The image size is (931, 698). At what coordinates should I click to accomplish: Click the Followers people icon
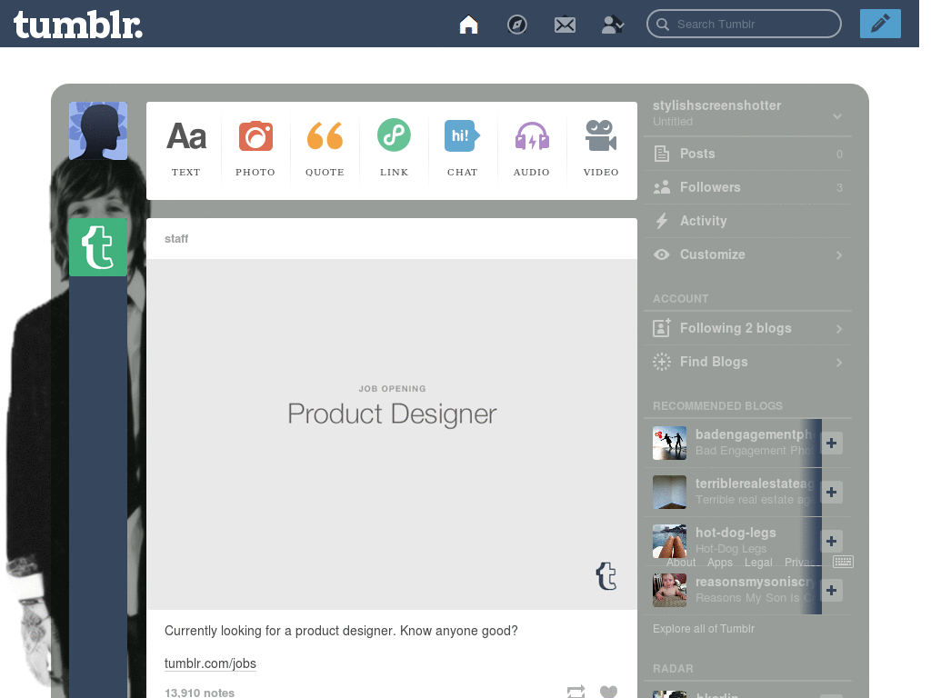[x=662, y=187]
